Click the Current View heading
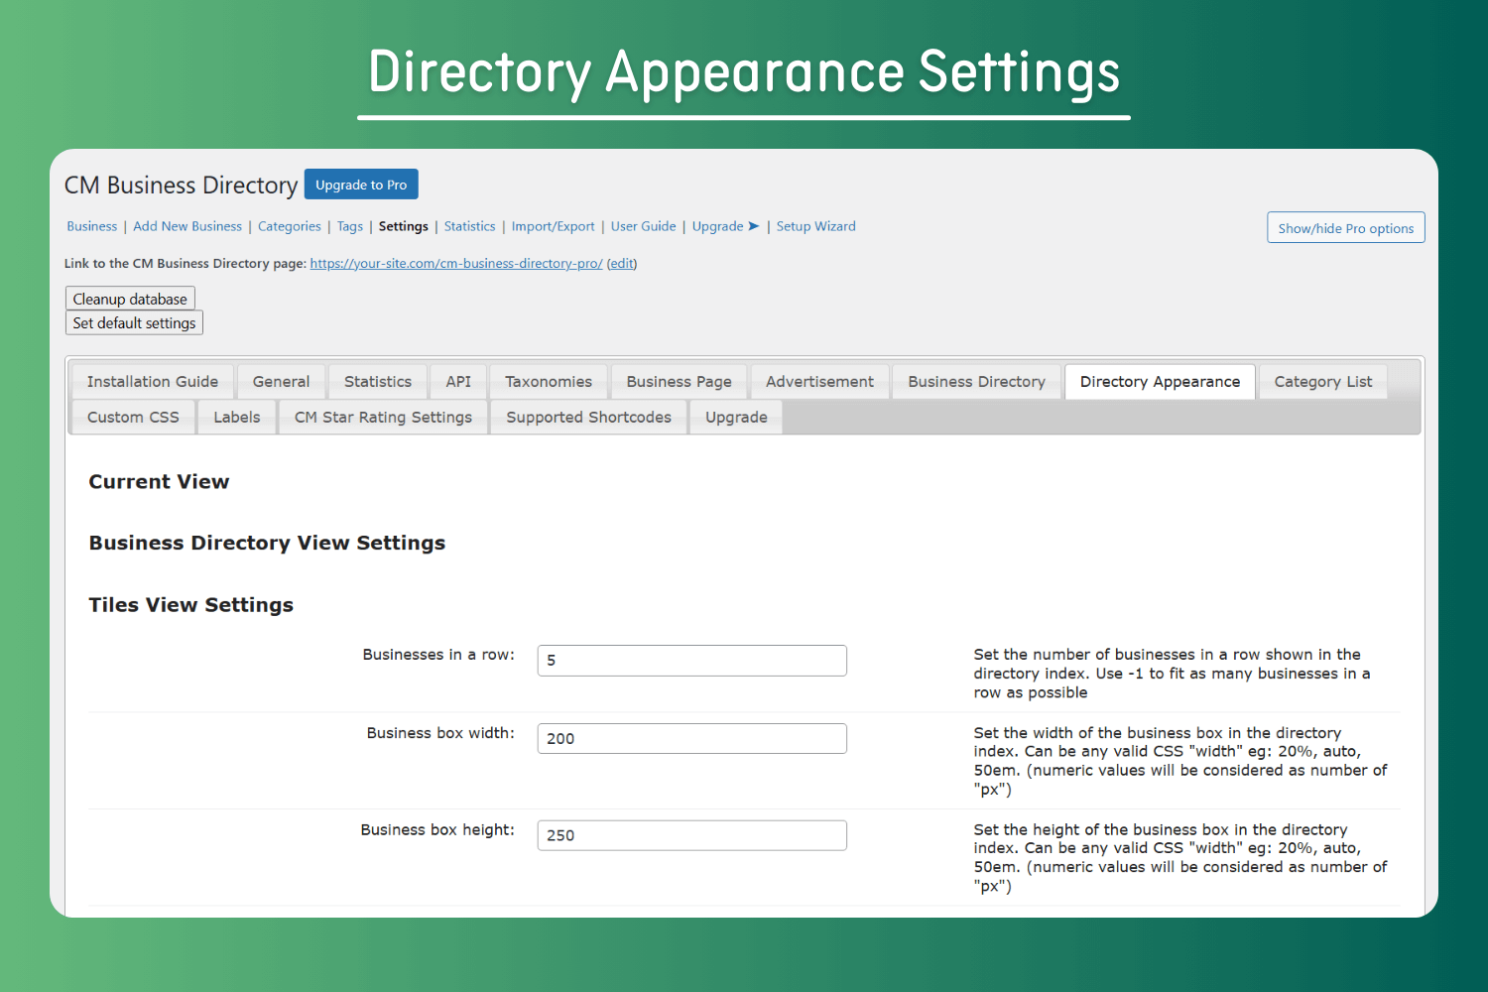 point(159,482)
